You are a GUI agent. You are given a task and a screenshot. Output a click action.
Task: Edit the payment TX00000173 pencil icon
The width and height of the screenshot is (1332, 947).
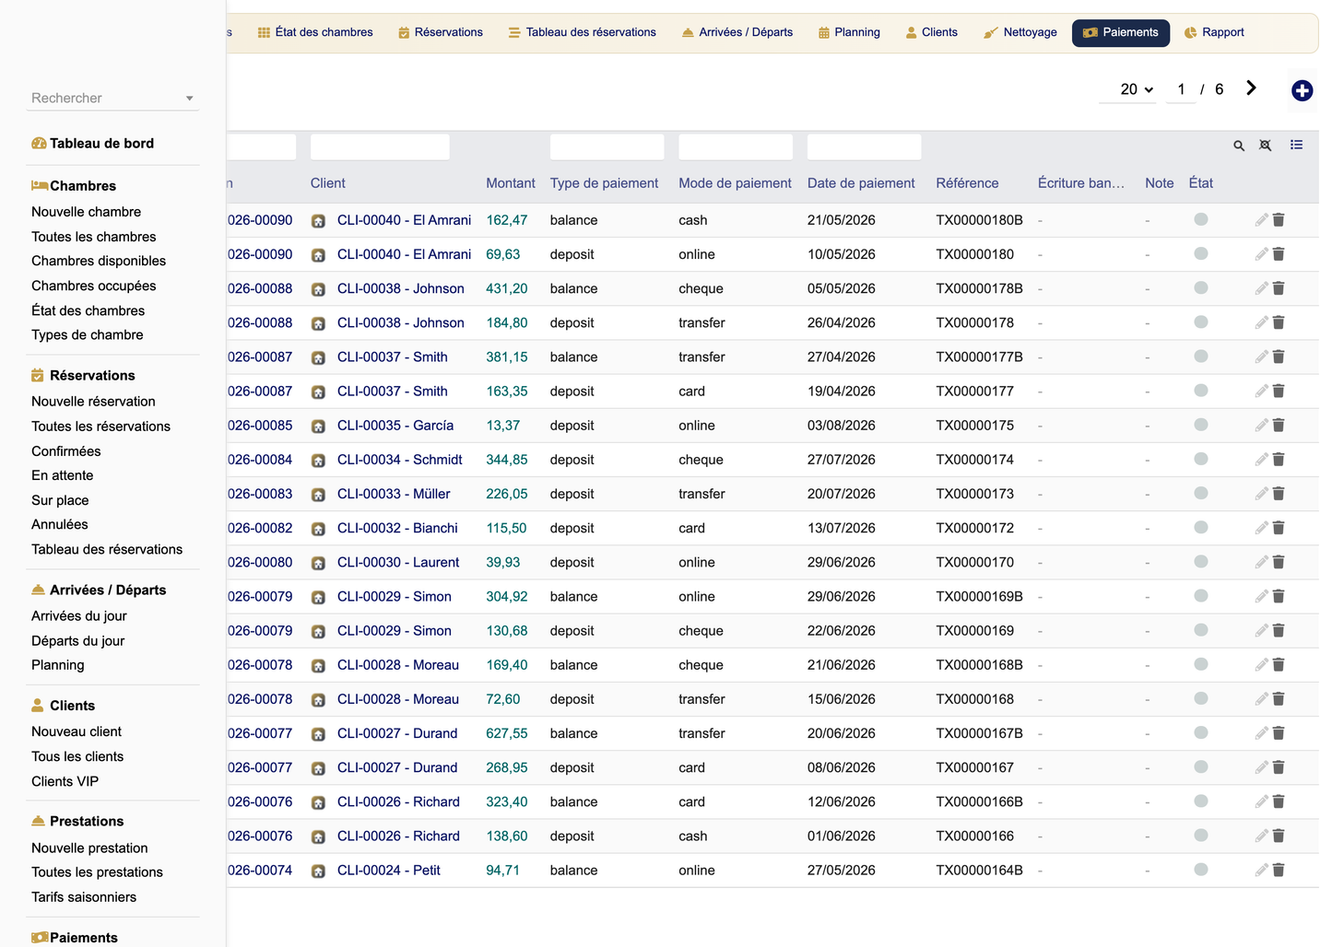(1261, 494)
